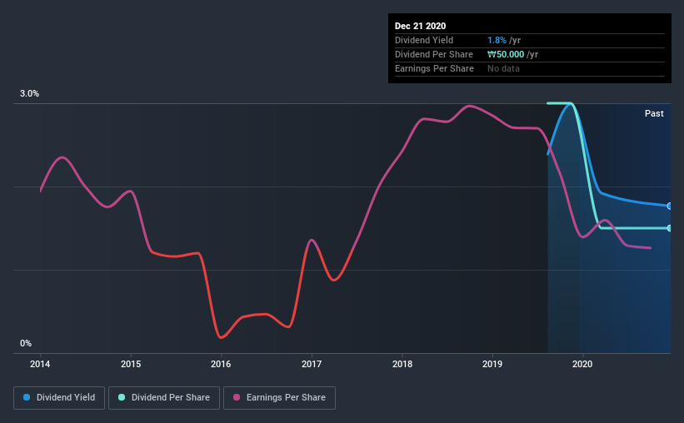
Task: Toggle the Earnings Per Share legend button
Action: (279, 398)
